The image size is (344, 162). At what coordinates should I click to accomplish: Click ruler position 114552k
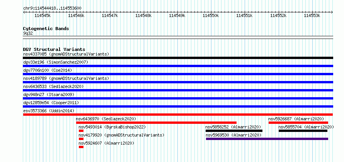click(278, 16)
